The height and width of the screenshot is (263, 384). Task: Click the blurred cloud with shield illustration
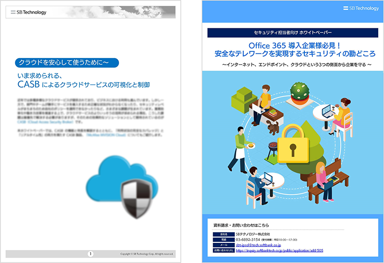click(122, 187)
